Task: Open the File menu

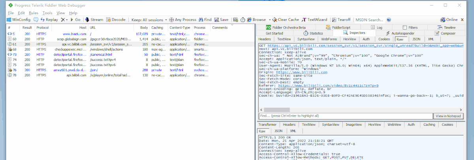Action: coord(11,13)
